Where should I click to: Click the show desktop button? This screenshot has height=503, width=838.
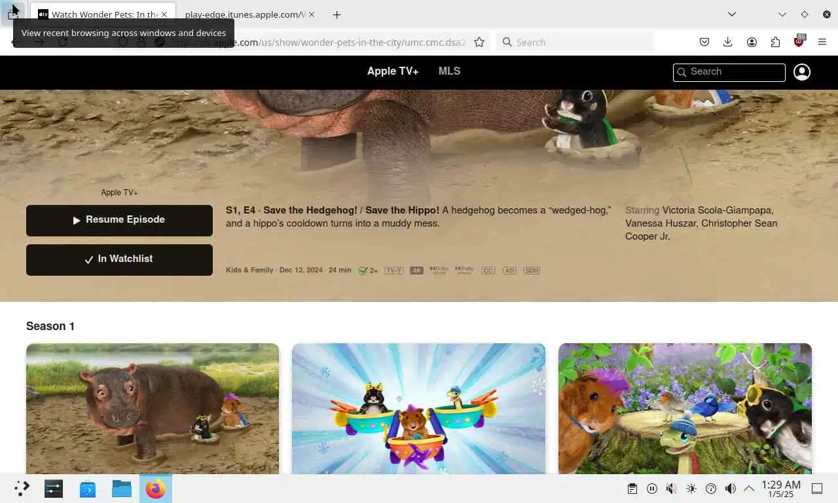click(x=817, y=489)
